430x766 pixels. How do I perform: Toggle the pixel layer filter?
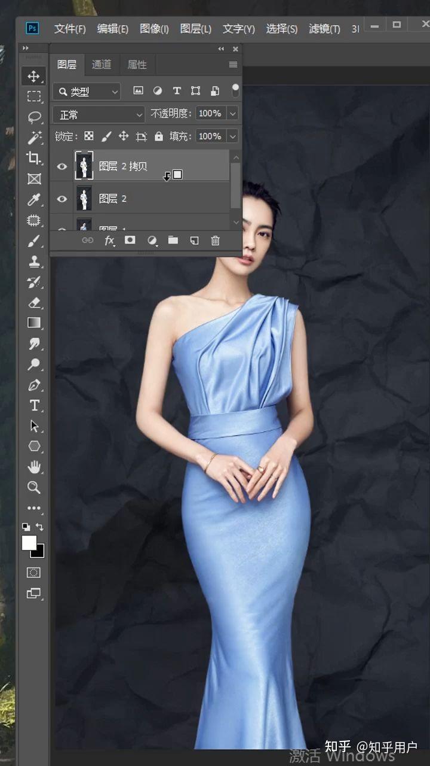[138, 91]
